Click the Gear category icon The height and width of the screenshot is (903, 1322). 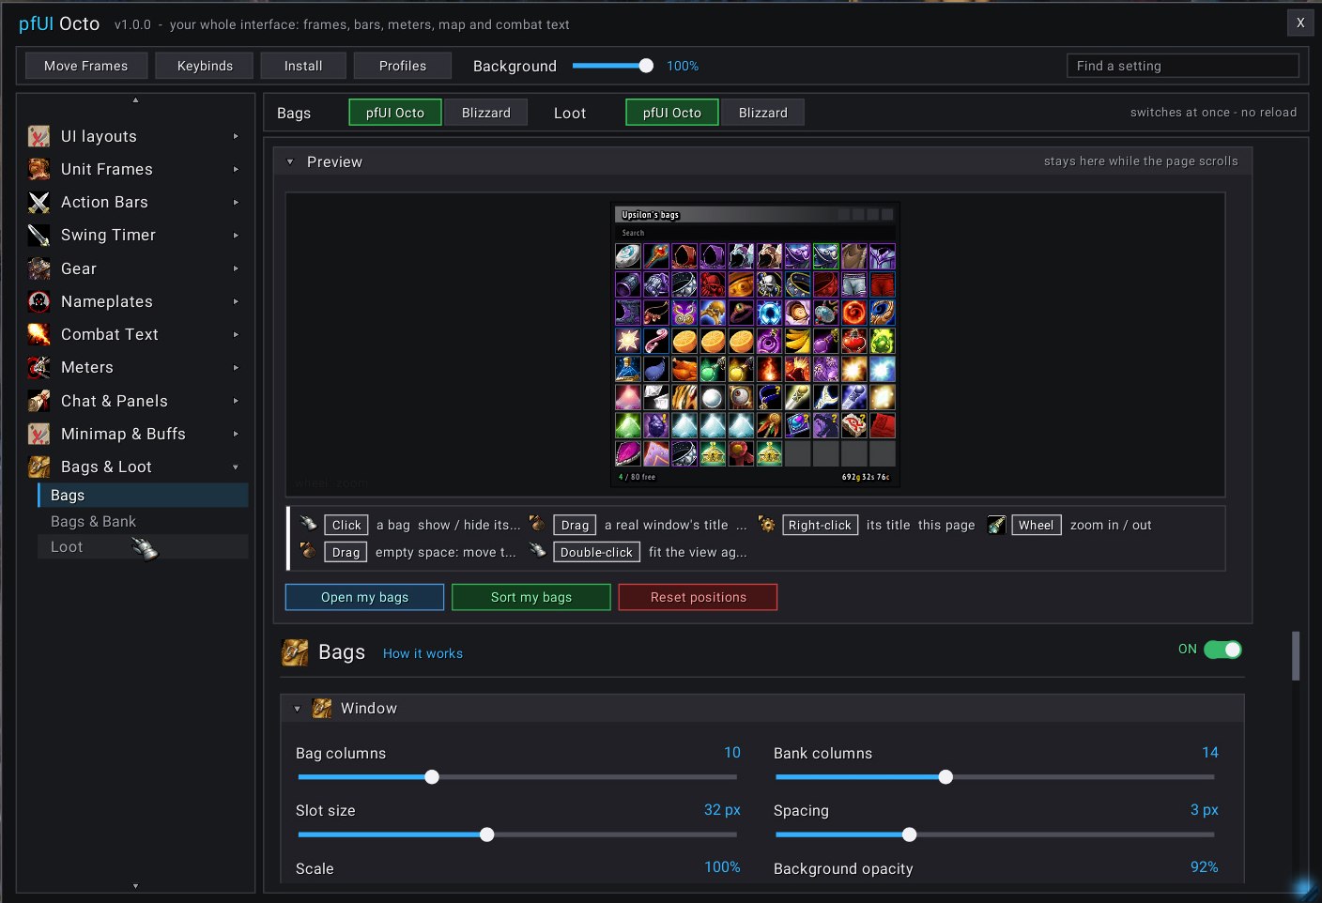[x=38, y=268]
